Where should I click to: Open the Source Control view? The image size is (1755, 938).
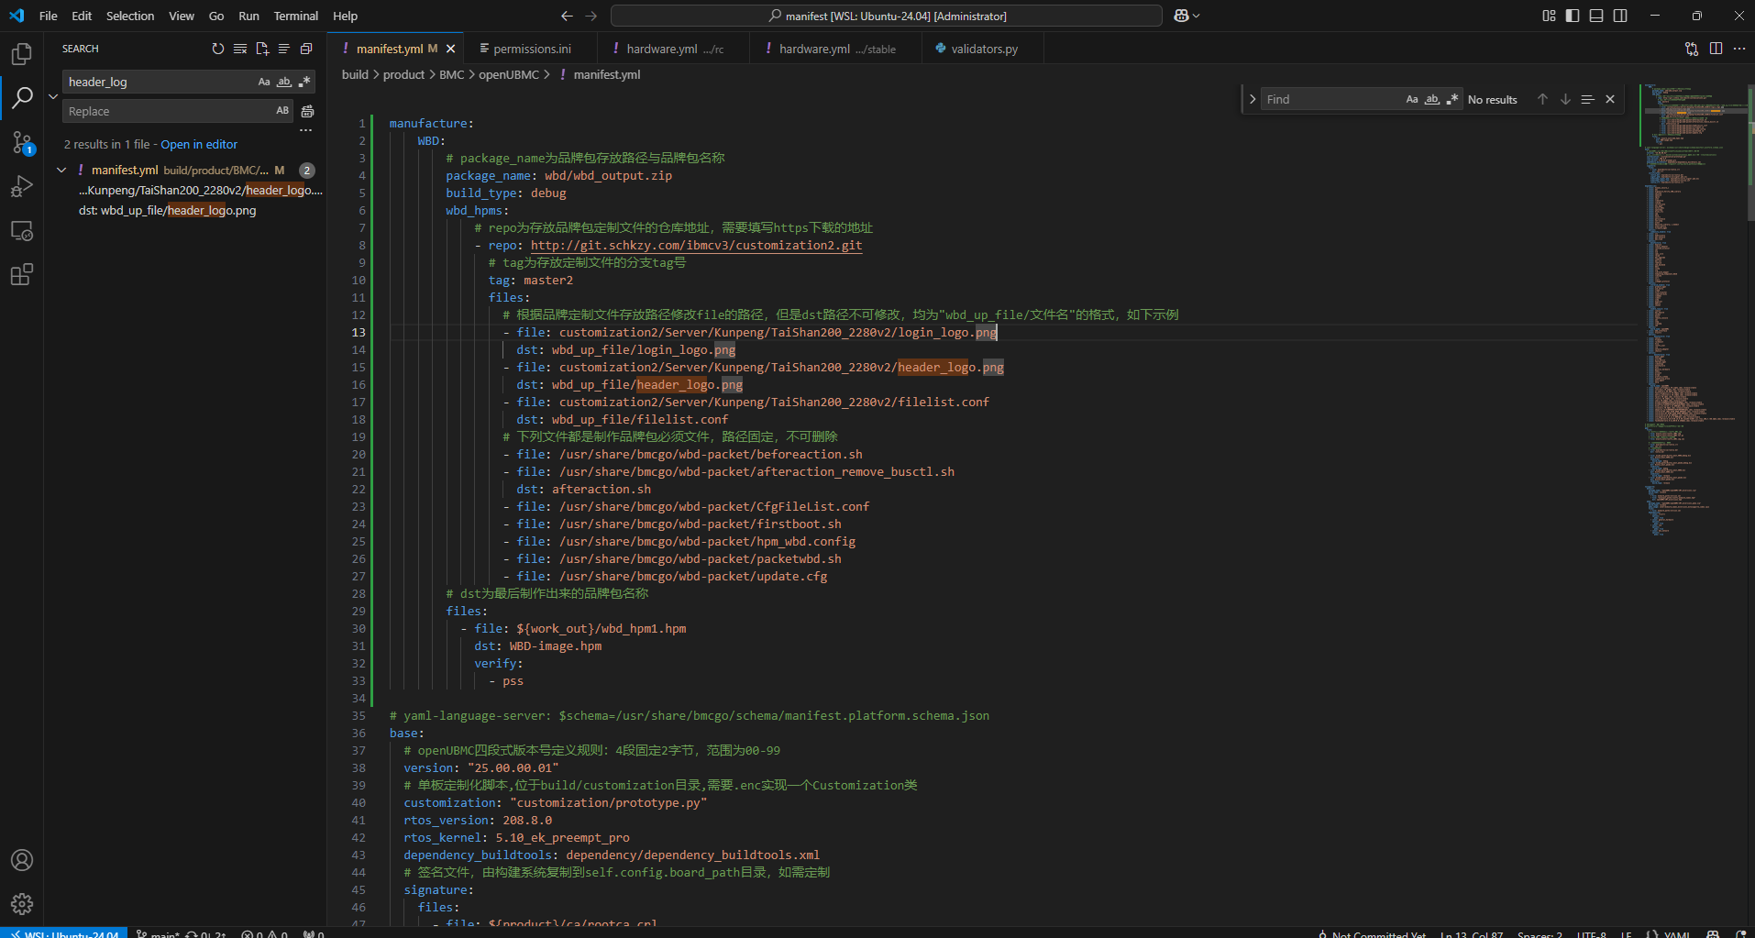click(x=22, y=142)
